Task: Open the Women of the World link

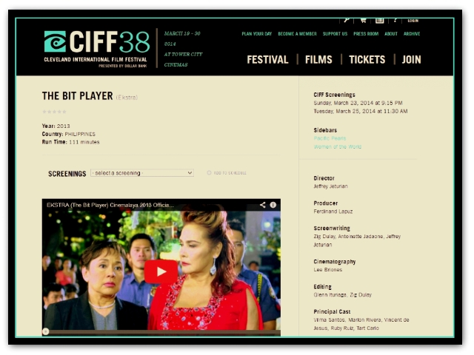Action: tap(338, 146)
